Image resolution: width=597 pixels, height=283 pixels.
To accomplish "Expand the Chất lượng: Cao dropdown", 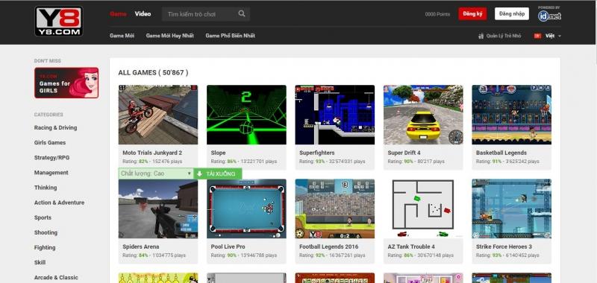I will 156,174.
